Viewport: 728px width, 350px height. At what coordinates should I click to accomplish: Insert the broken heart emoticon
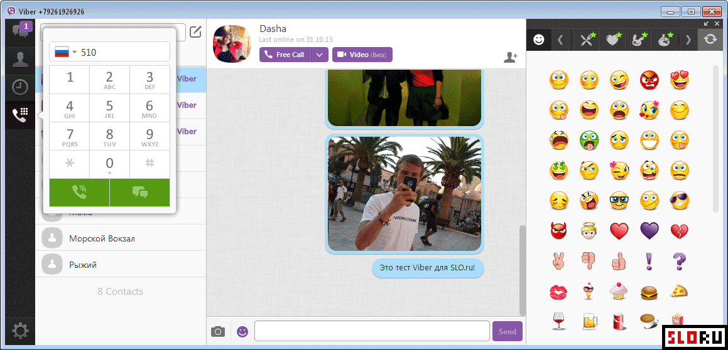[679, 230]
